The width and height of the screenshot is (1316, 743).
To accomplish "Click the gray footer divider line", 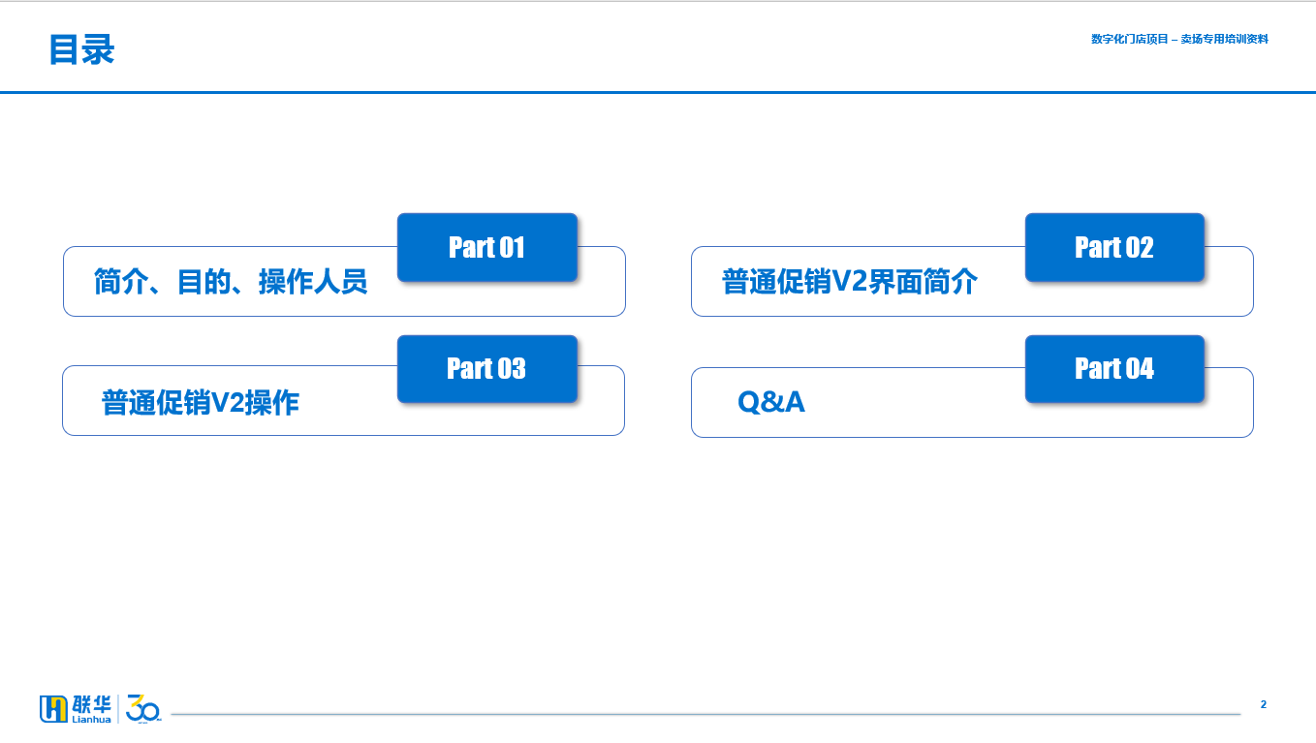I will pos(705,715).
